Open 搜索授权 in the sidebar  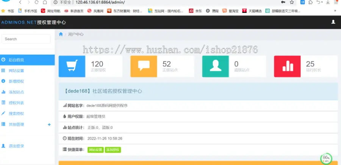27,114
